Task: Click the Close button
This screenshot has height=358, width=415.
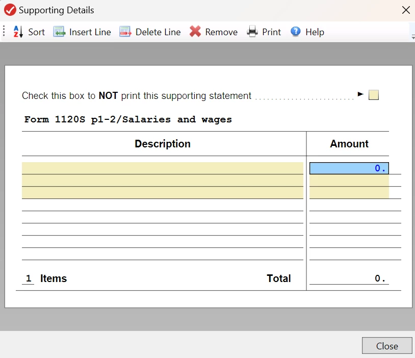Action: click(x=387, y=346)
